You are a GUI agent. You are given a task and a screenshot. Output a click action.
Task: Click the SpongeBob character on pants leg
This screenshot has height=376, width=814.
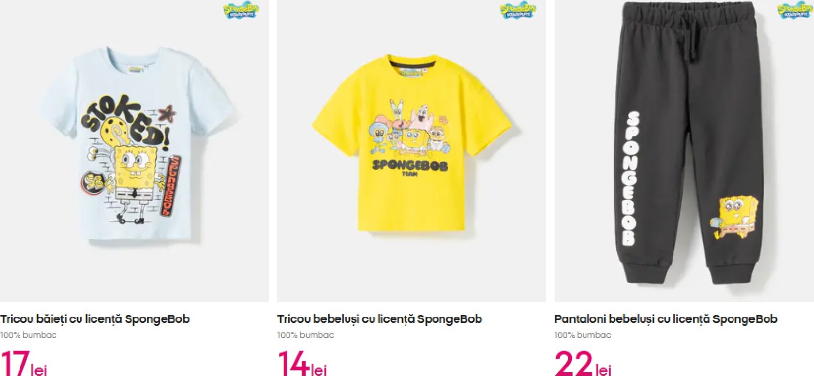[x=736, y=218]
